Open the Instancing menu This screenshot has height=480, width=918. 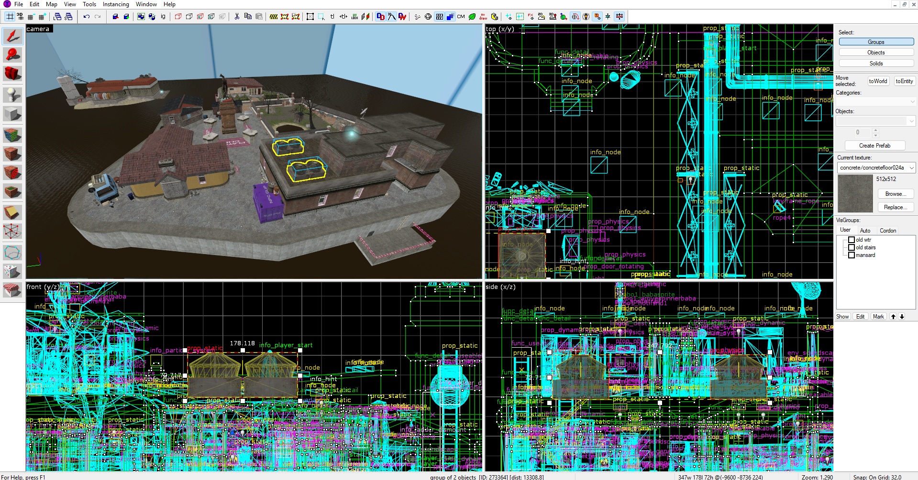116,4
